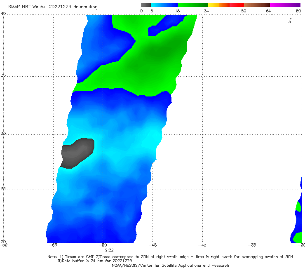Click the longitude axis label '-55'
Image resolution: width=305 pixels, height=268 pixels.
(53, 245)
